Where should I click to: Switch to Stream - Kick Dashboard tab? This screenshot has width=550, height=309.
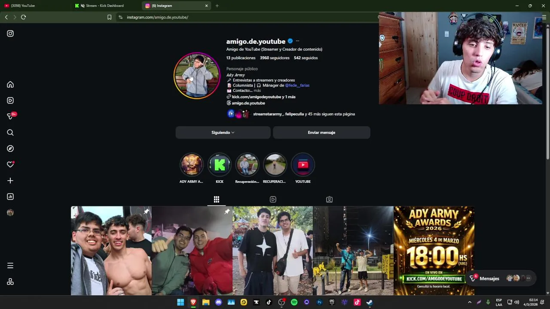105,6
